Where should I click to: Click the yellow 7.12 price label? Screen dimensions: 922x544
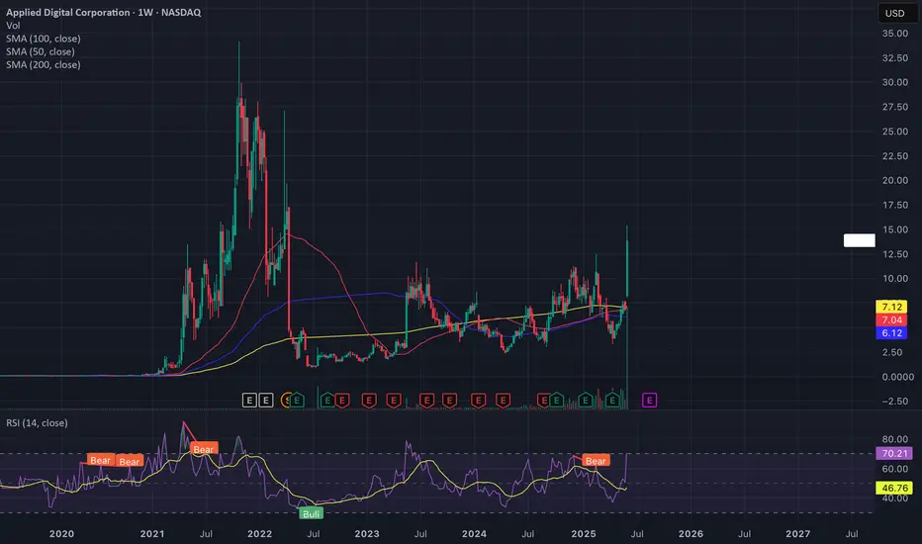(891, 307)
